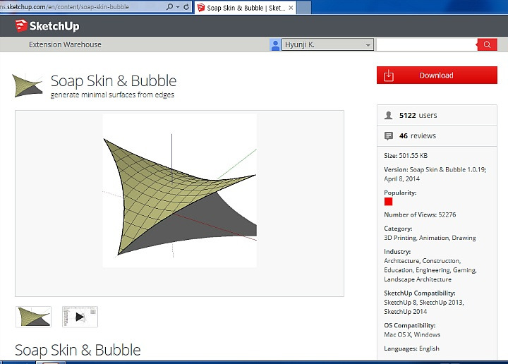Open the Gaming industry link
This screenshot has width=508, height=364.
(x=464, y=270)
